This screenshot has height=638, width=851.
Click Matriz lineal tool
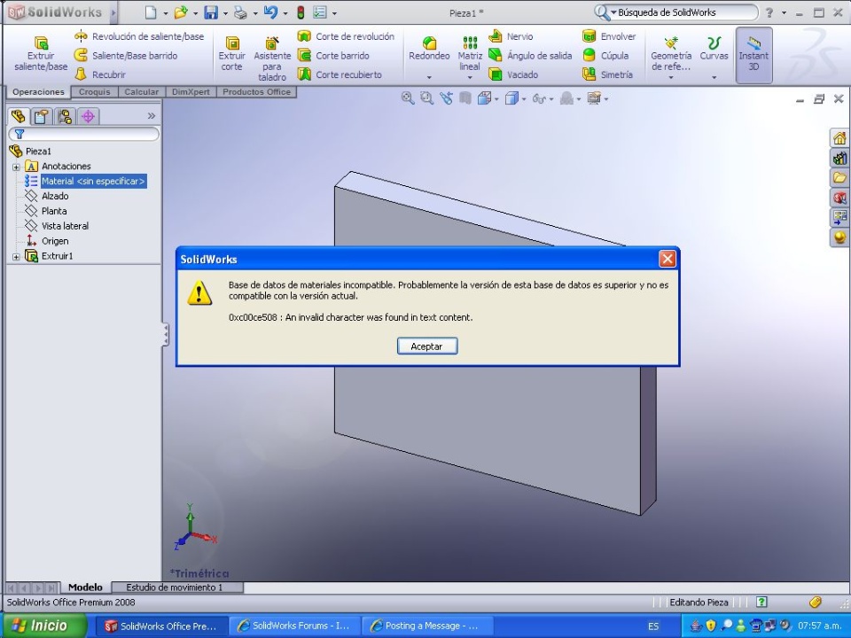470,53
